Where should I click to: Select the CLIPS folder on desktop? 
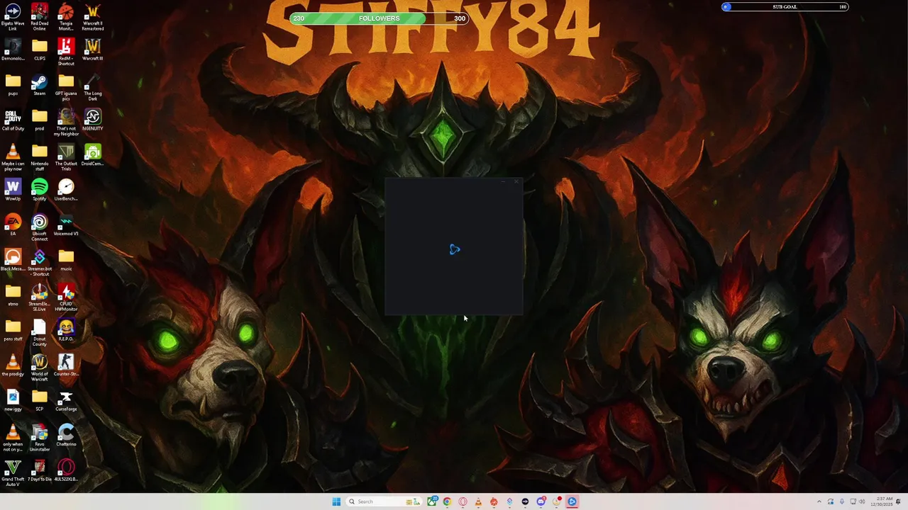tap(40, 50)
